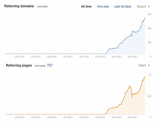Select Jan 2021 label on Referring pages chart
Image resolution: width=155 pixels, height=122 pixels.
tap(132, 117)
